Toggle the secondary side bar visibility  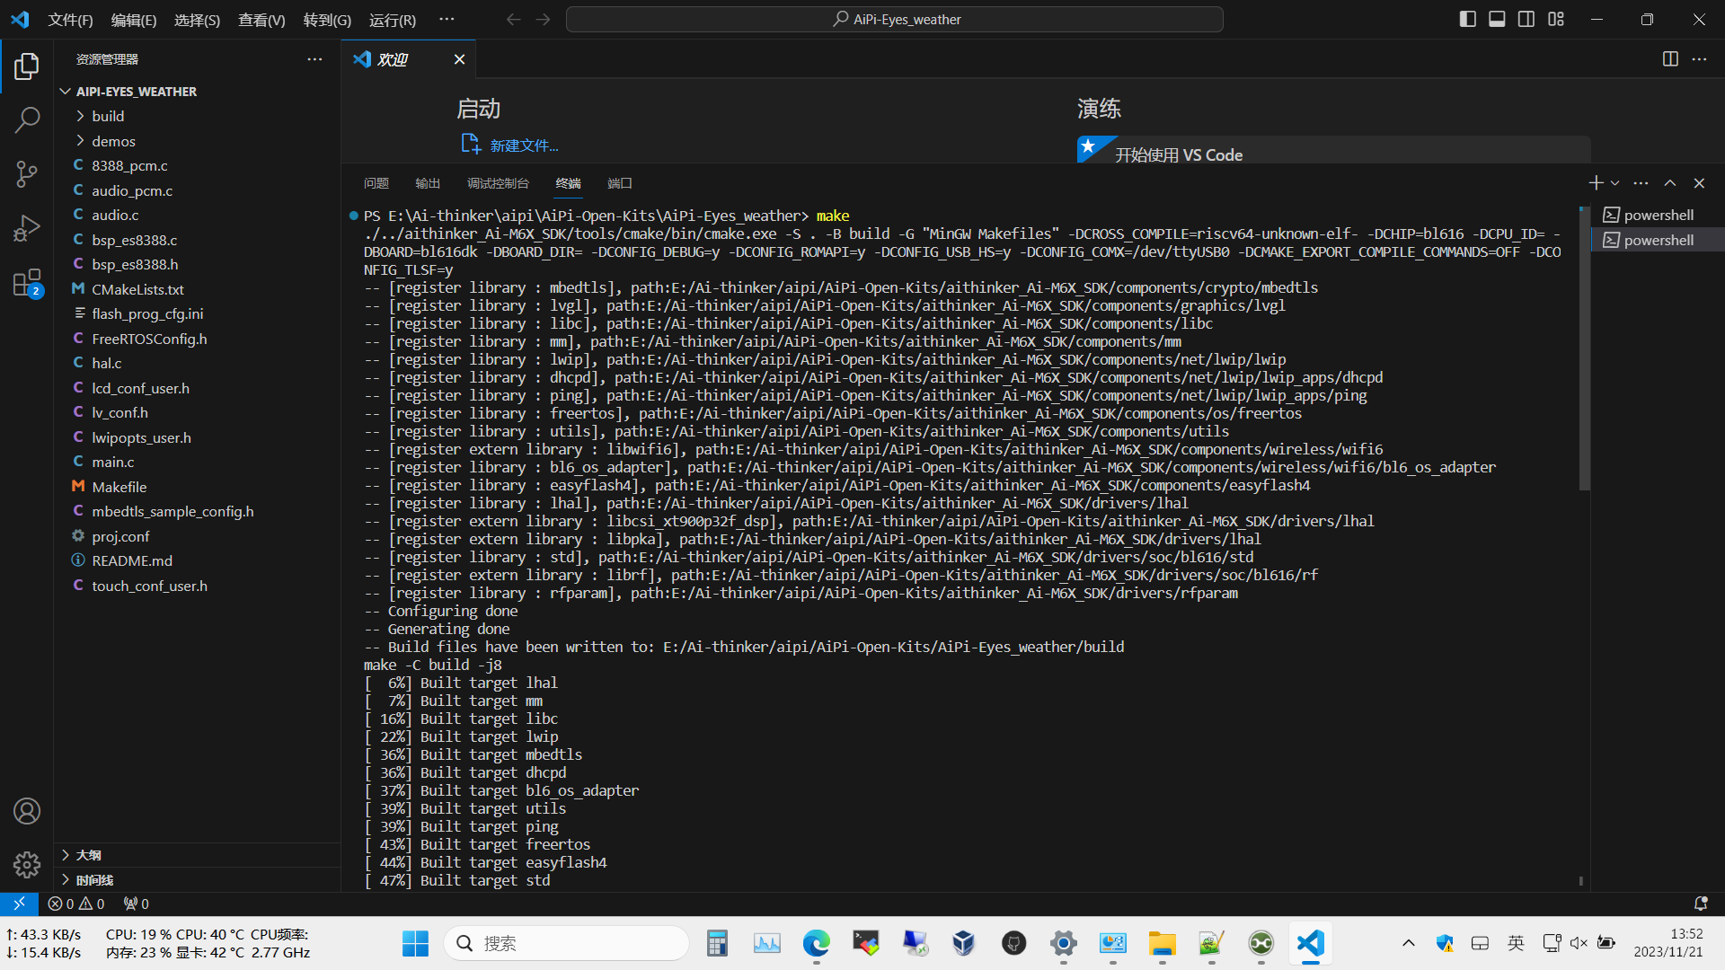coord(1526,19)
